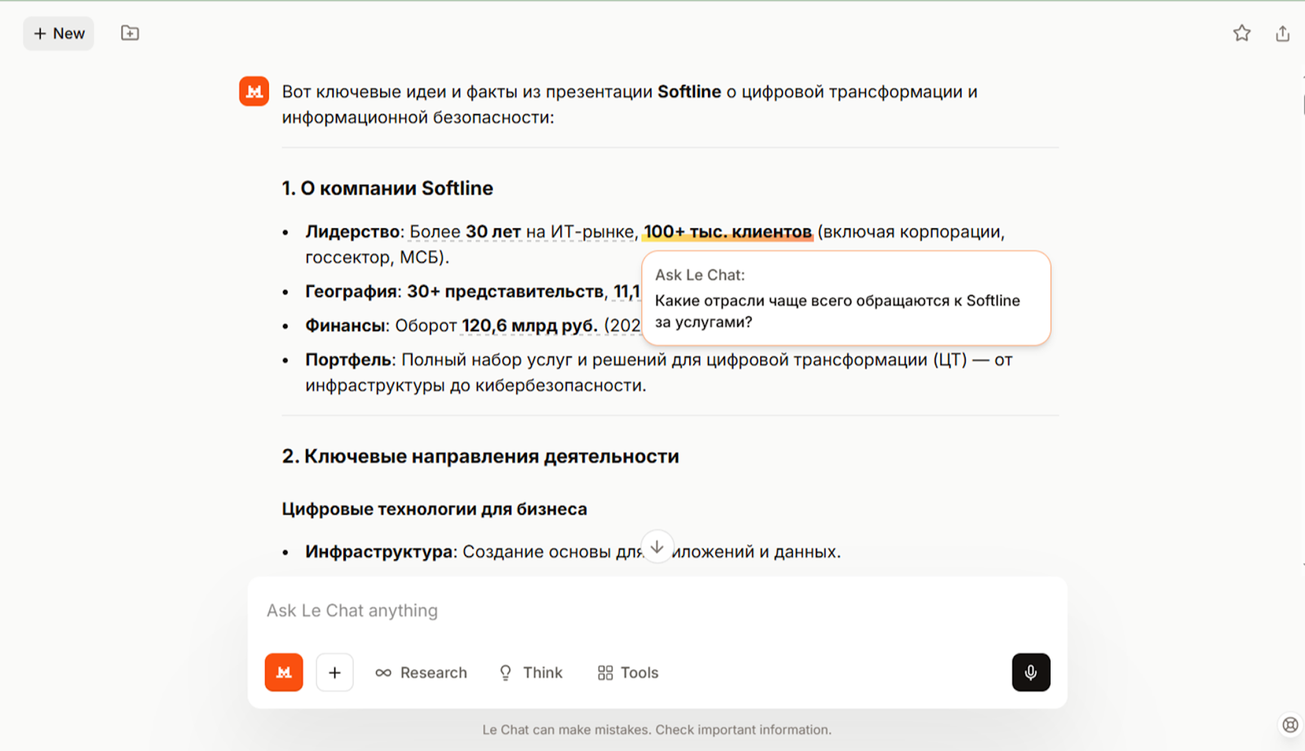Click the "30+ представительств" underlined phrase
The image size is (1305, 751).
pos(505,291)
